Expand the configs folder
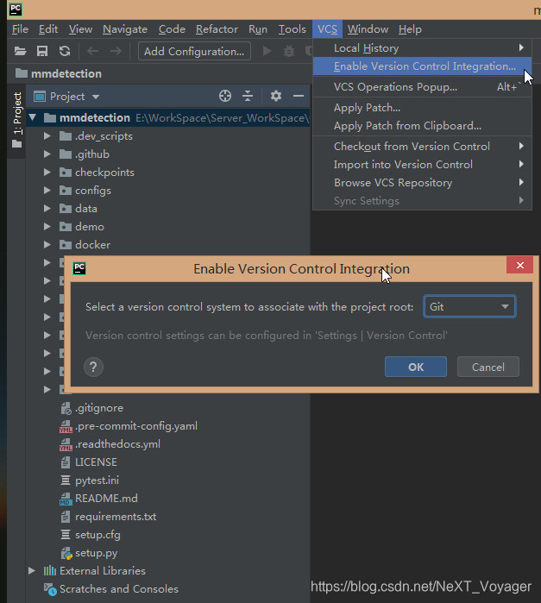This screenshot has height=603, width=541. pos(47,190)
